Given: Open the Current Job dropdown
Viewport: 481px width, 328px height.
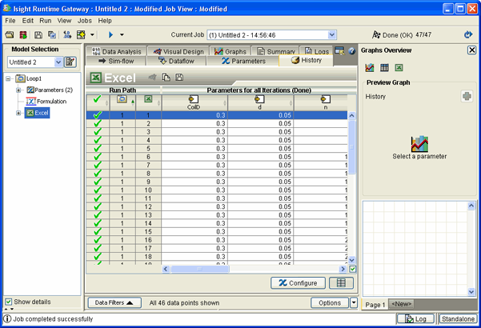Looking at the screenshot, I should [x=334, y=35].
